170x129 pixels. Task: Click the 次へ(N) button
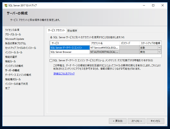[x=136, y=121]
